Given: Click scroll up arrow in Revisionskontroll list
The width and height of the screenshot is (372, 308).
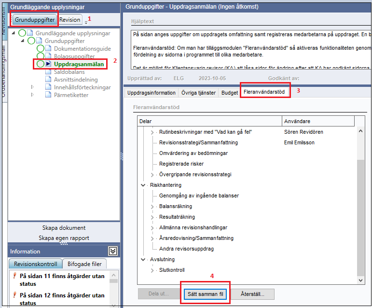Looking at the screenshot, I should point(114,275).
